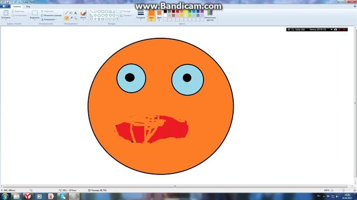Viewport: 357px width, 200px height.
Task: Choose the Right arrow shape
Action: pos(107,16)
